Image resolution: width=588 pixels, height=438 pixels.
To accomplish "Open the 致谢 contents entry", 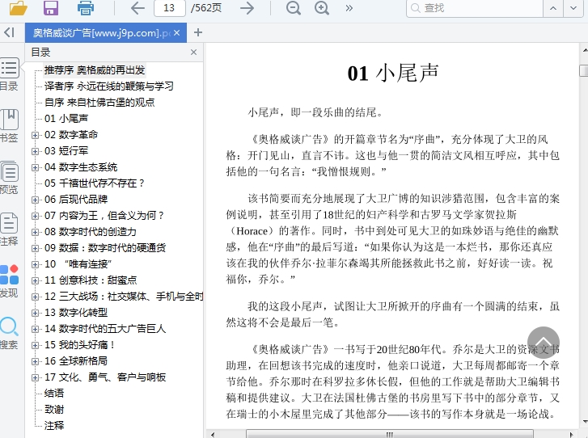I will point(54,409).
